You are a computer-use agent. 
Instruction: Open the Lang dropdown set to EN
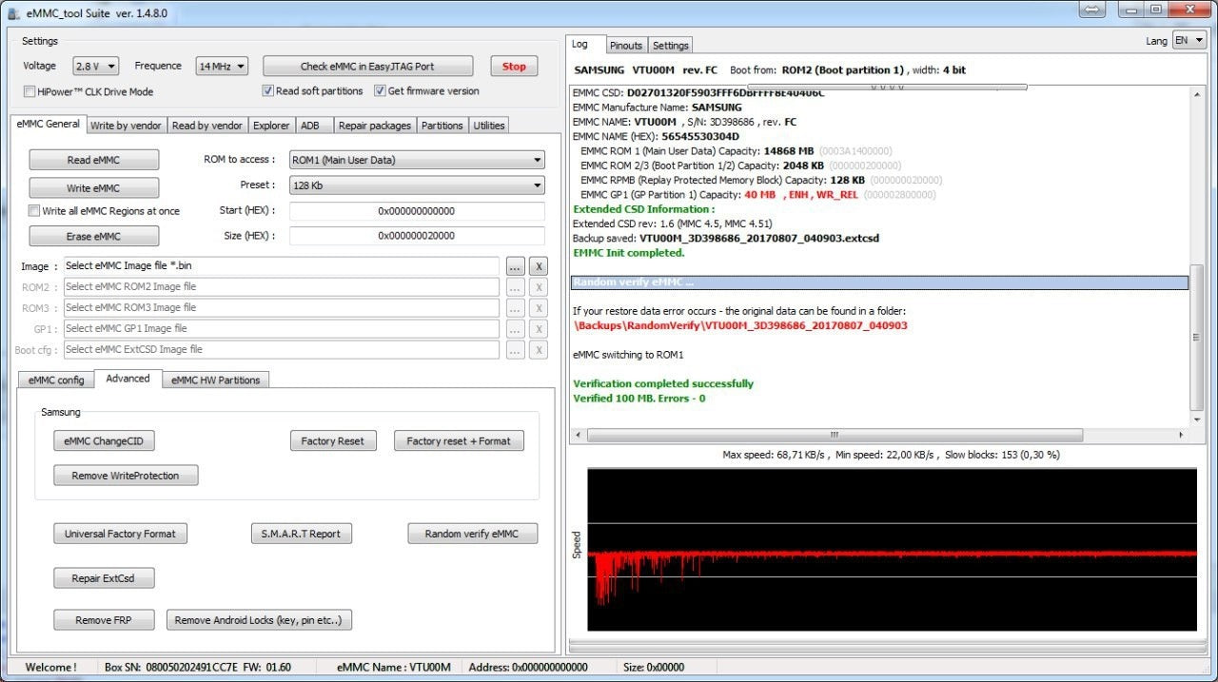coord(1188,40)
